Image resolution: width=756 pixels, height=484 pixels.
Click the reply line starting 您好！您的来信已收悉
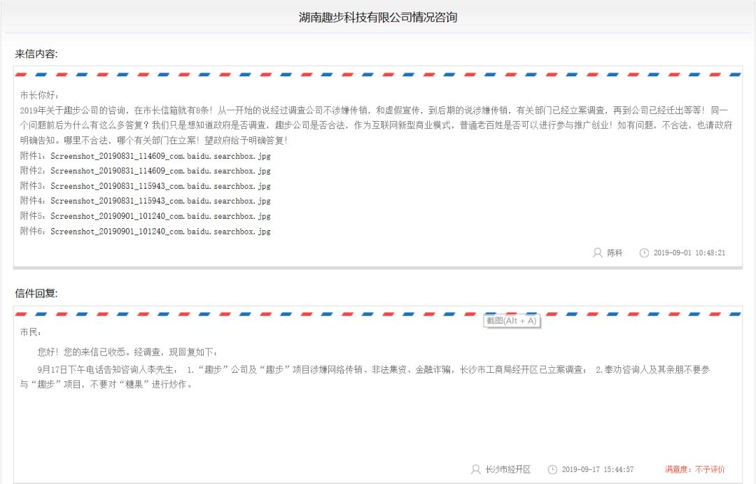[x=127, y=352]
